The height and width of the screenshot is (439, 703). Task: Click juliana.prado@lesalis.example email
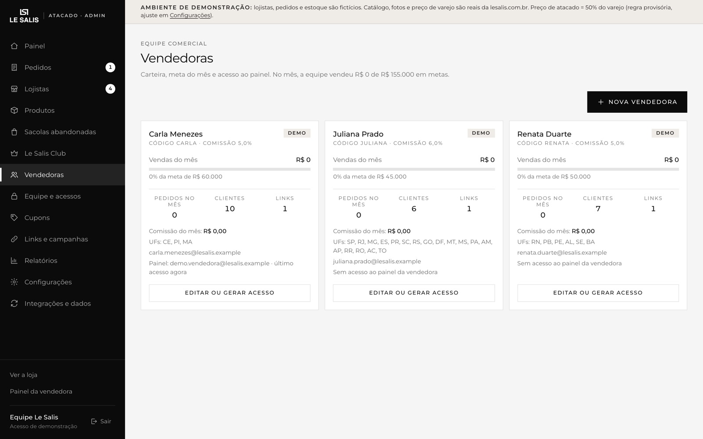377,262
